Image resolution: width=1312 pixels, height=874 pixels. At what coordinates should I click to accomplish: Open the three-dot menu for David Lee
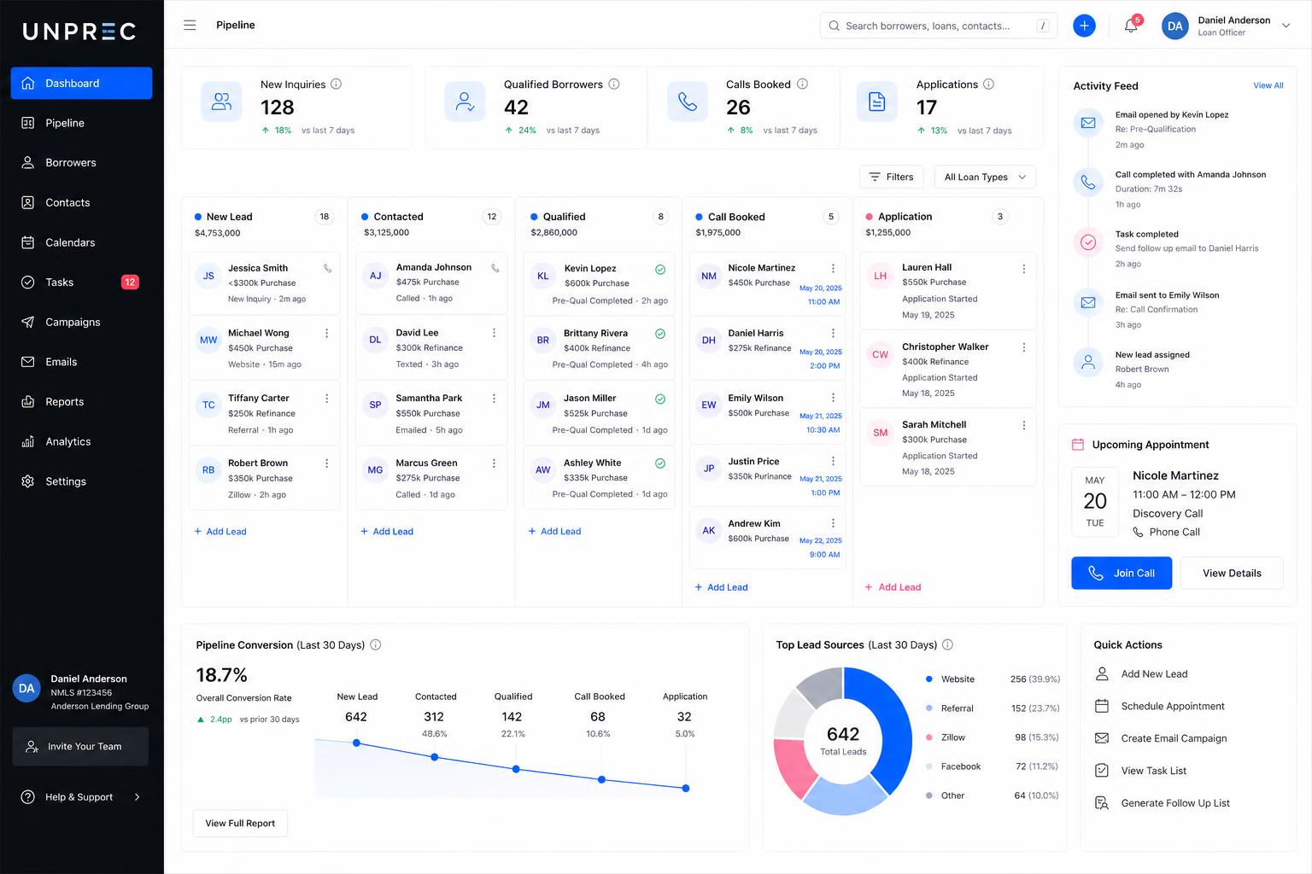click(x=494, y=333)
